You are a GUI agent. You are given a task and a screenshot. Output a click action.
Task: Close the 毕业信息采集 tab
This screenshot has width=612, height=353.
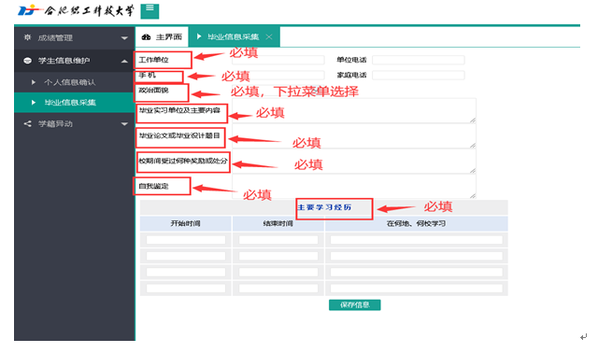click(269, 36)
